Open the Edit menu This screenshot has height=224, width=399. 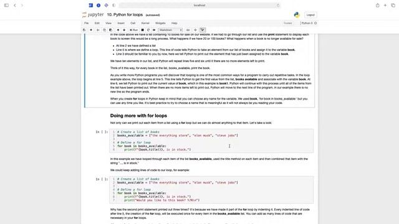(97, 23)
